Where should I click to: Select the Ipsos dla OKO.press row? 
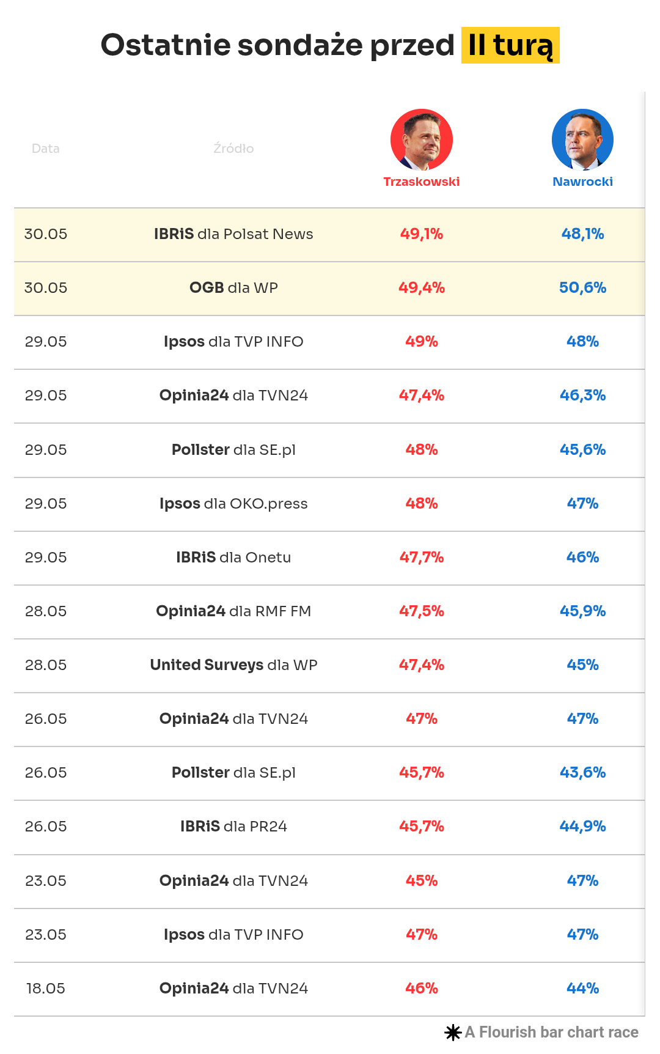point(233,504)
